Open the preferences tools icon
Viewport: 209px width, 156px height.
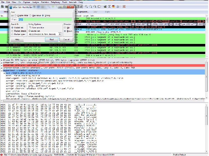118,6
